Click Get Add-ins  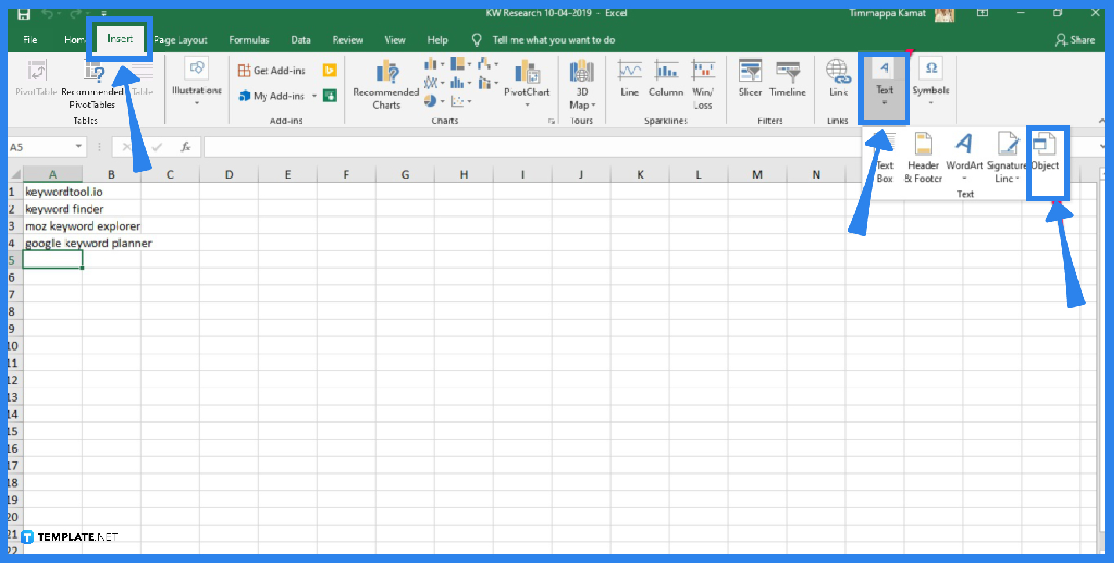272,70
